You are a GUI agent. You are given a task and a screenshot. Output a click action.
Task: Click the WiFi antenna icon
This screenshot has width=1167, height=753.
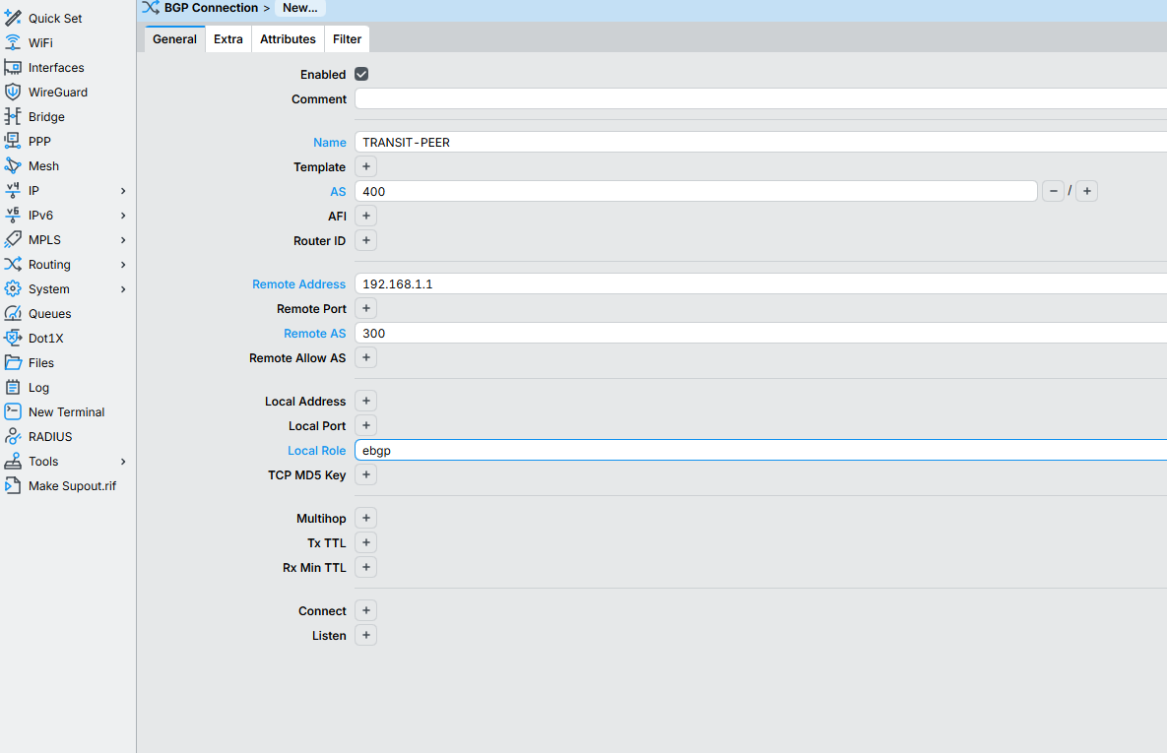(x=13, y=42)
